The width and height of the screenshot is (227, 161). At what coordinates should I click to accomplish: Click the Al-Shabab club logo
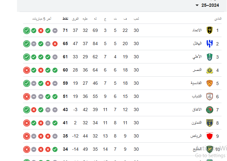tap(210, 97)
